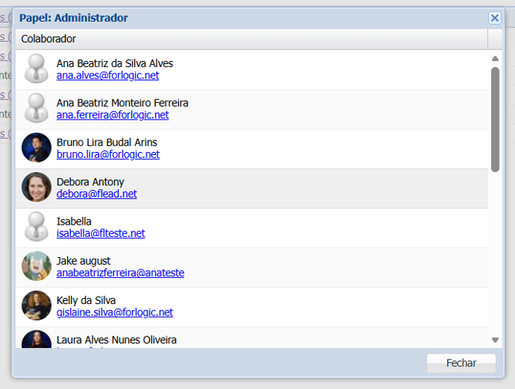Click bruno.lira@forlogic.net email link
The width and height of the screenshot is (515, 389).
[x=108, y=154]
